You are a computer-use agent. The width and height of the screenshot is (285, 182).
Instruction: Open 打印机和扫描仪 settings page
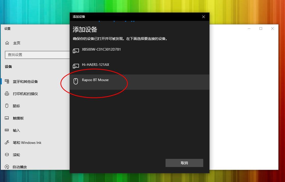(x=25, y=94)
